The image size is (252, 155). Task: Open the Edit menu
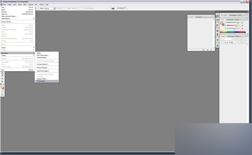pyautogui.click(x=5, y=4)
